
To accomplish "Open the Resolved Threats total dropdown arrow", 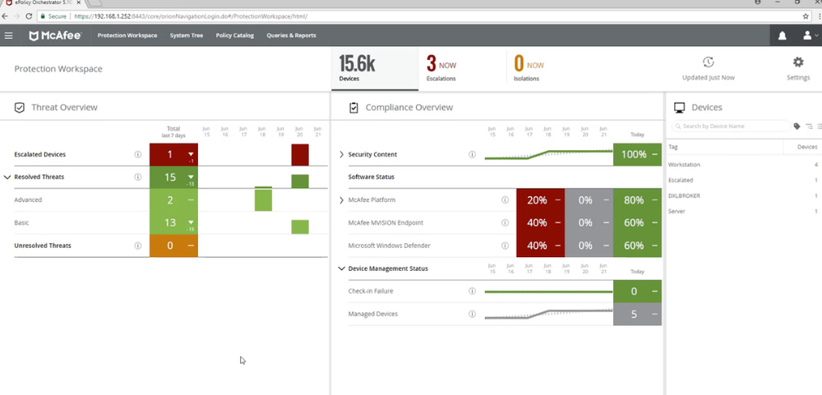I will pyautogui.click(x=191, y=177).
